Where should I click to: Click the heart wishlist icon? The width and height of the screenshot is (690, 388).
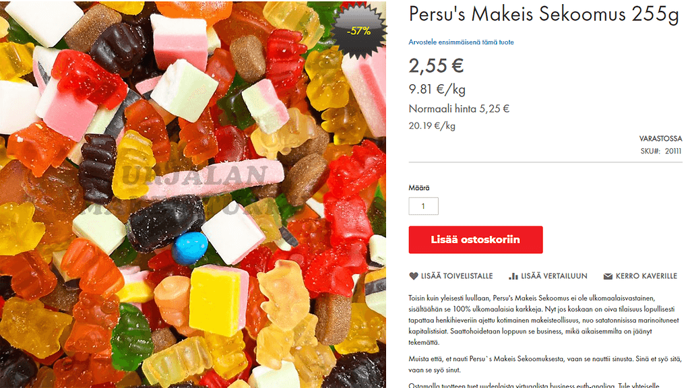click(413, 276)
